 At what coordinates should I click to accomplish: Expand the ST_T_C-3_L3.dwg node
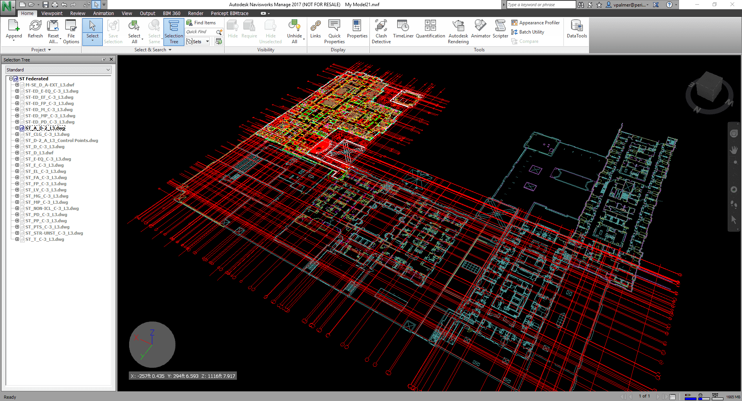click(17, 239)
